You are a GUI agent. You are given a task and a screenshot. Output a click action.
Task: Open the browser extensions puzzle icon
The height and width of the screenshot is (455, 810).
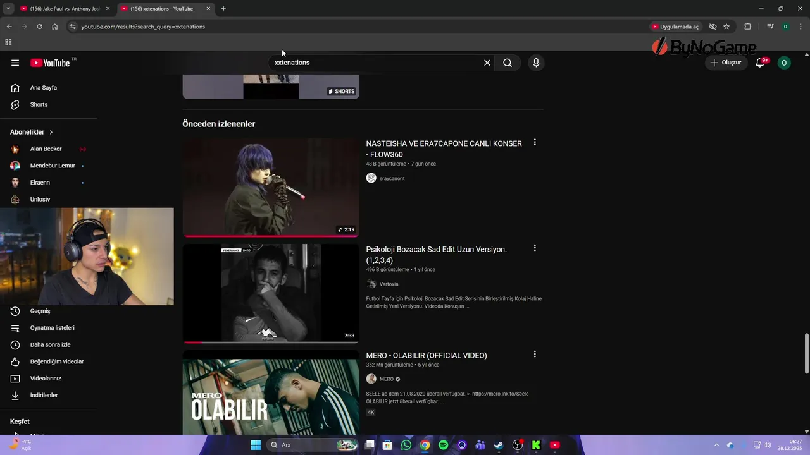(747, 27)
